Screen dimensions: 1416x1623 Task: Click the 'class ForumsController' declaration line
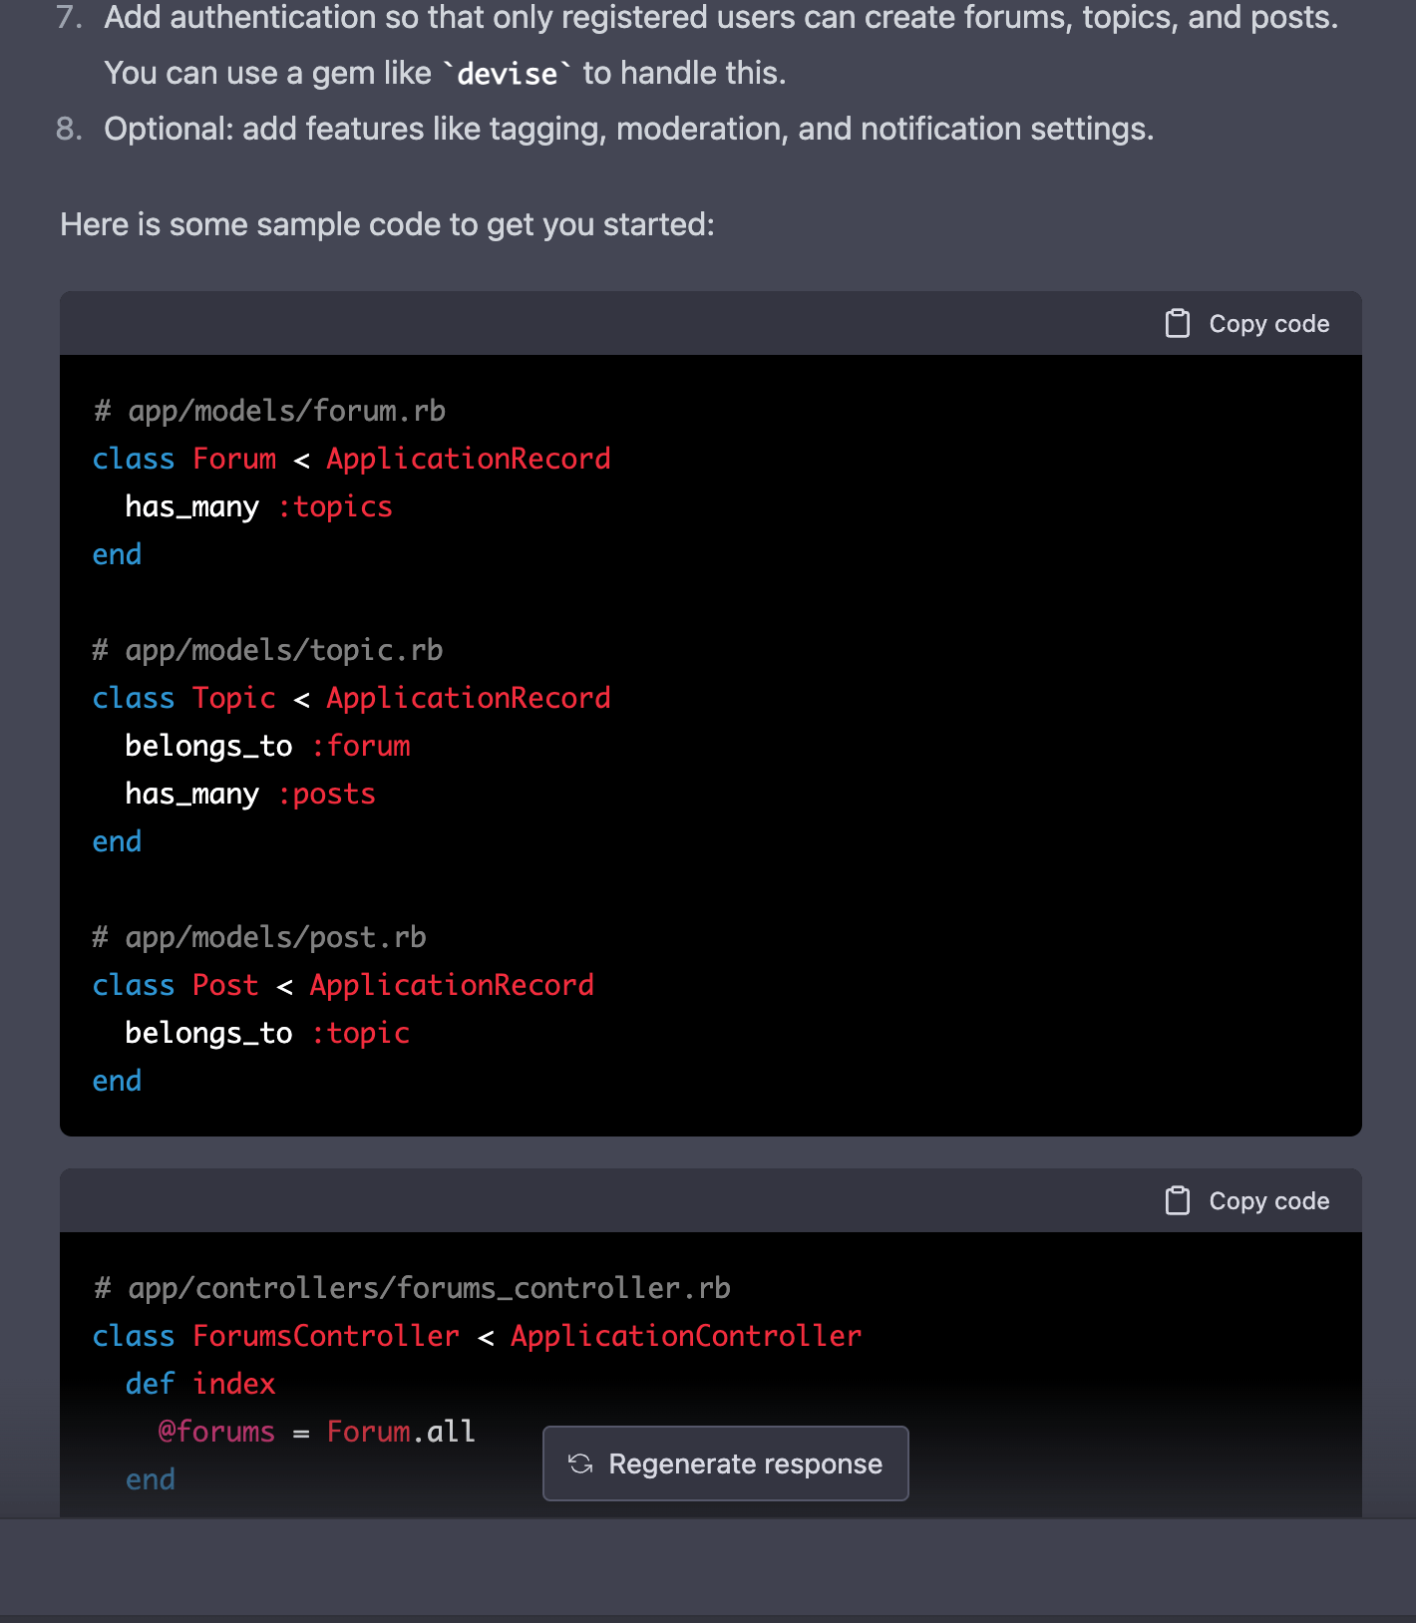(477, 1336)
